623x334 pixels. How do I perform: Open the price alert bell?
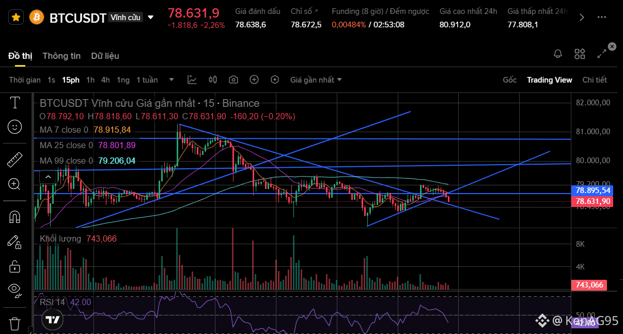[x=558, y=54]
